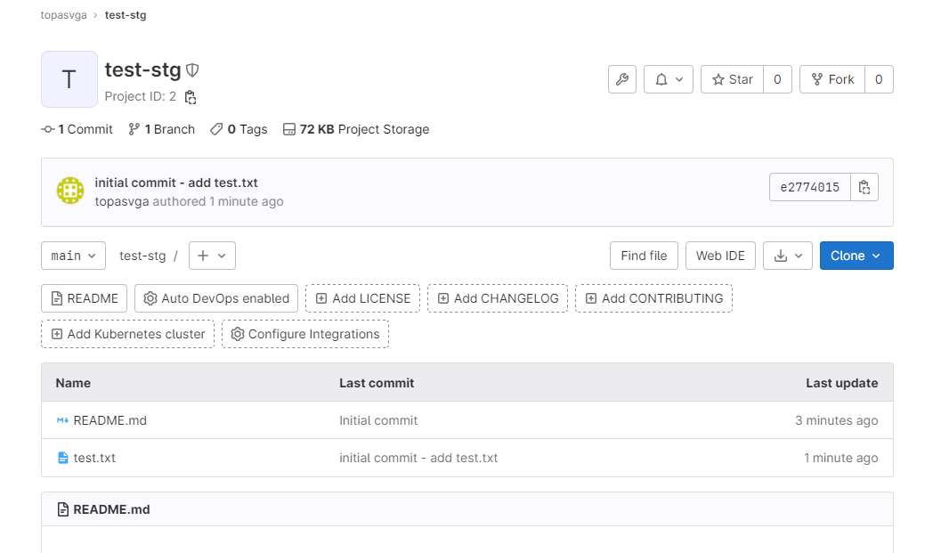Open the plus add-file menu
The height and width of the screenshot is (553, 941).
(212, 256)
